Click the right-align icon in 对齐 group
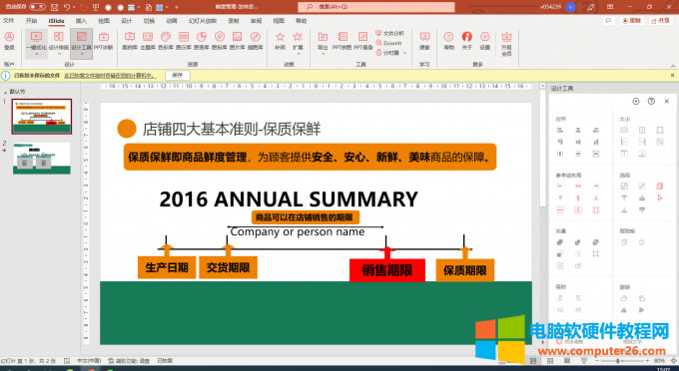Viewport: 679px width, 371px height. pyautogui.click(x=596, y=130)
